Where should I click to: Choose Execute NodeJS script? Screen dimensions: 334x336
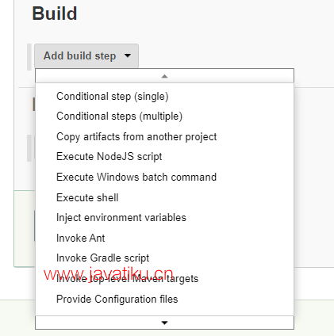[x=109, y=157]
